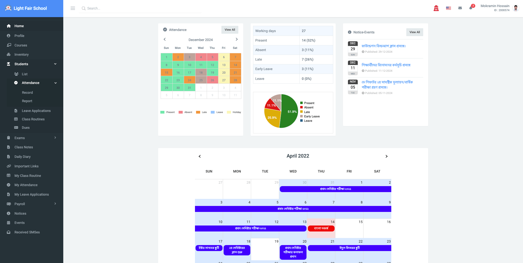Click the Search input field
Viewport: 523px width, 263px height.
142,8
